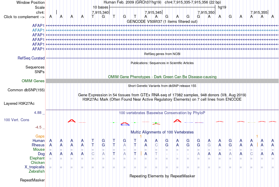
Task: Select the Window Position label
Action: pos(31,2)
